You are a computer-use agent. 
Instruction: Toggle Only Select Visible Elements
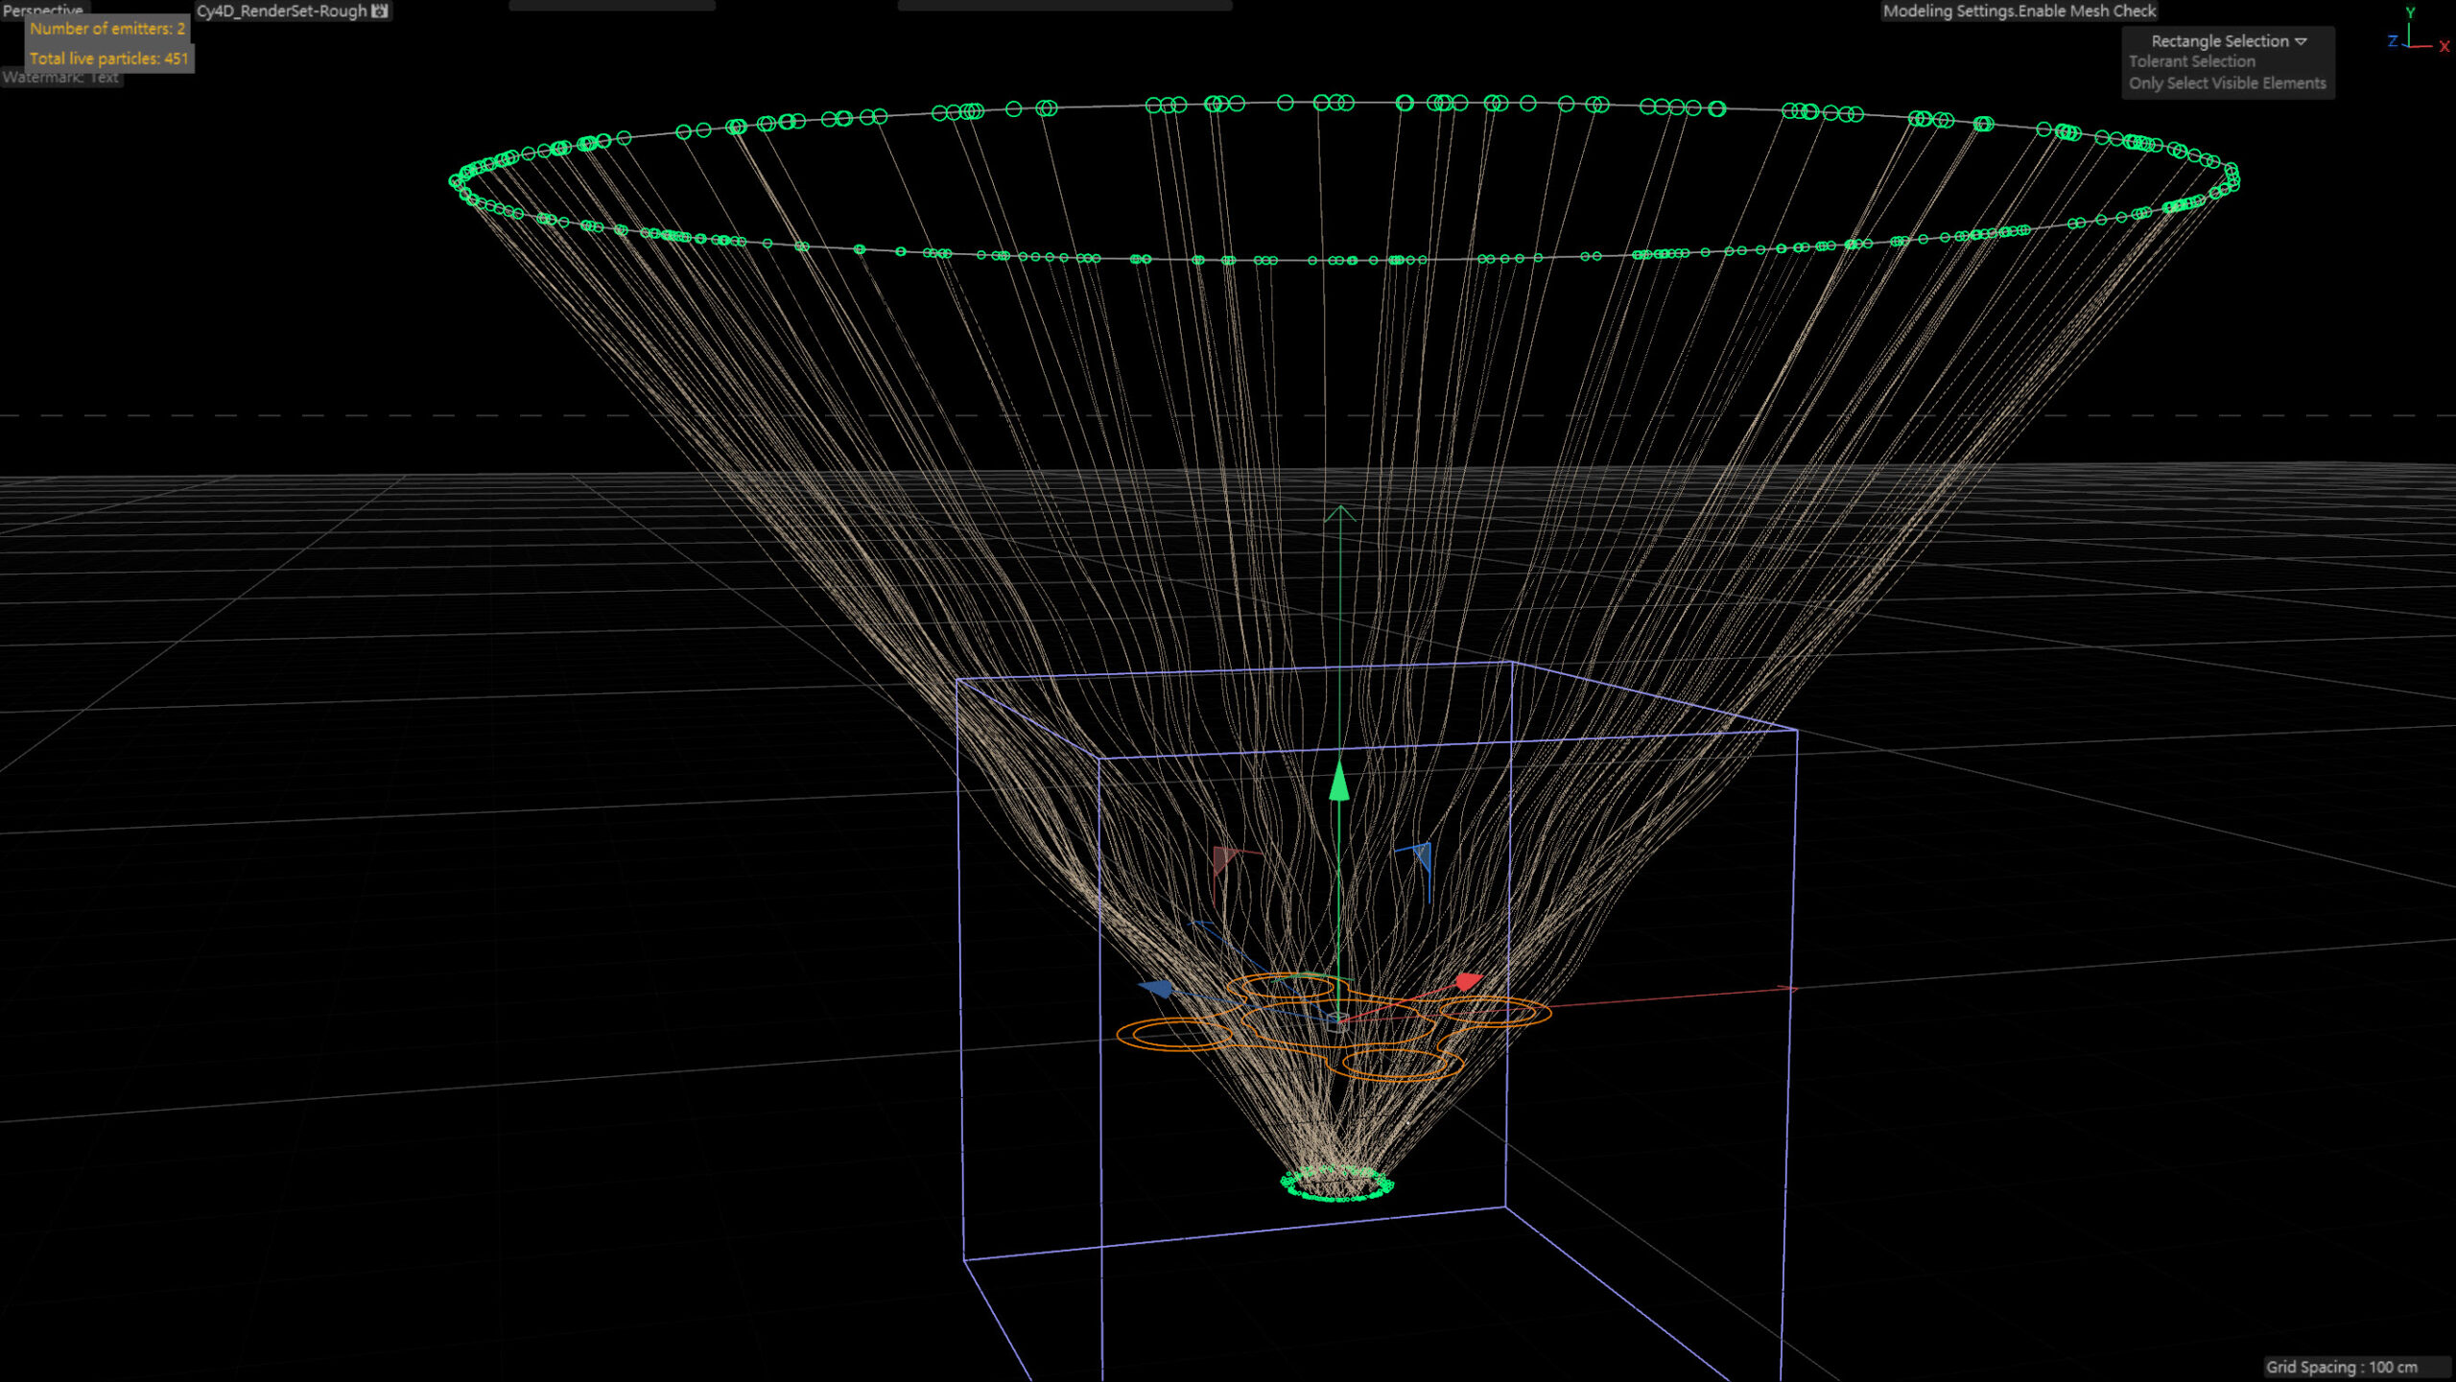2227,83
